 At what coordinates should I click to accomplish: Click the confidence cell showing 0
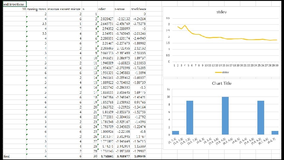pyautogui.click(x=138, y=14)
